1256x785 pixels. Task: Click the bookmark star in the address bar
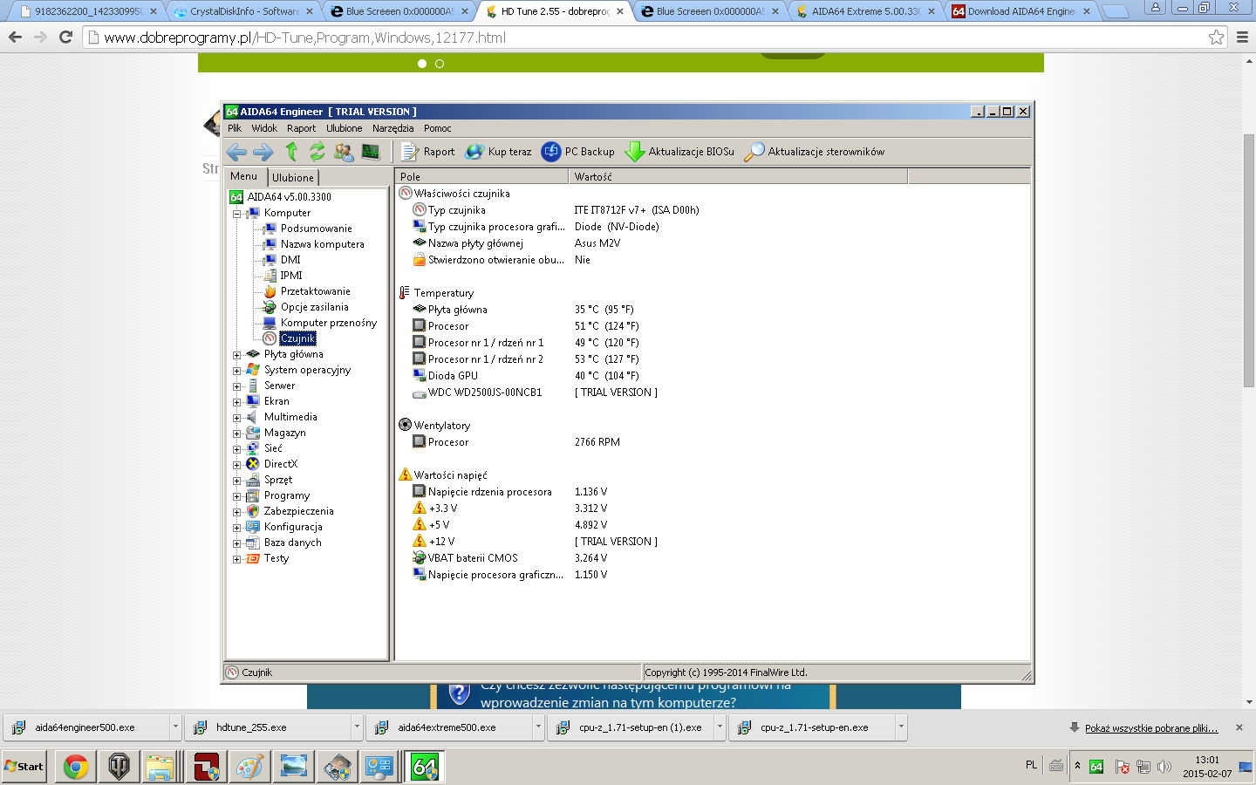(1218, 38)
